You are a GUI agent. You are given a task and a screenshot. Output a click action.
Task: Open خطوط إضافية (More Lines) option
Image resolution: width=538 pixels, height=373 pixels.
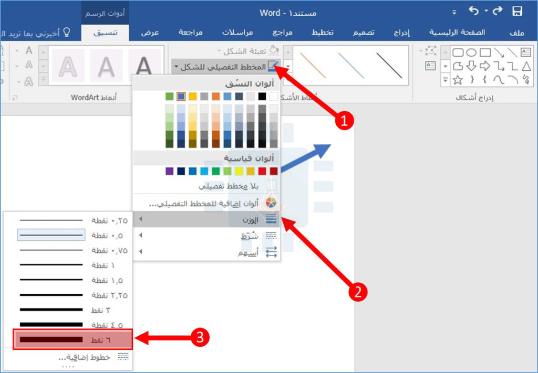tap(68, 357)
